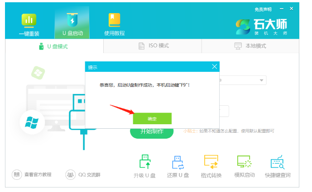The width and height of the screenshot is (312, 192).
Task: Close the 提示 dialog with the X
Action: coord(215,67)
